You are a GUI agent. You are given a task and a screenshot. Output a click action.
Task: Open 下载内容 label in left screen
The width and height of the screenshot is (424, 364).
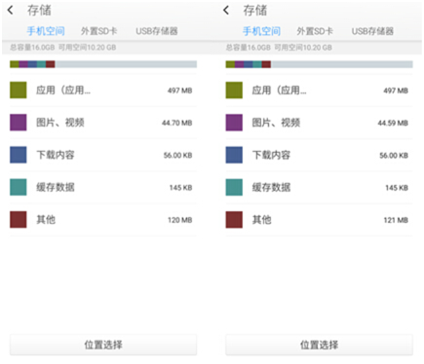[x=56, y=155]
